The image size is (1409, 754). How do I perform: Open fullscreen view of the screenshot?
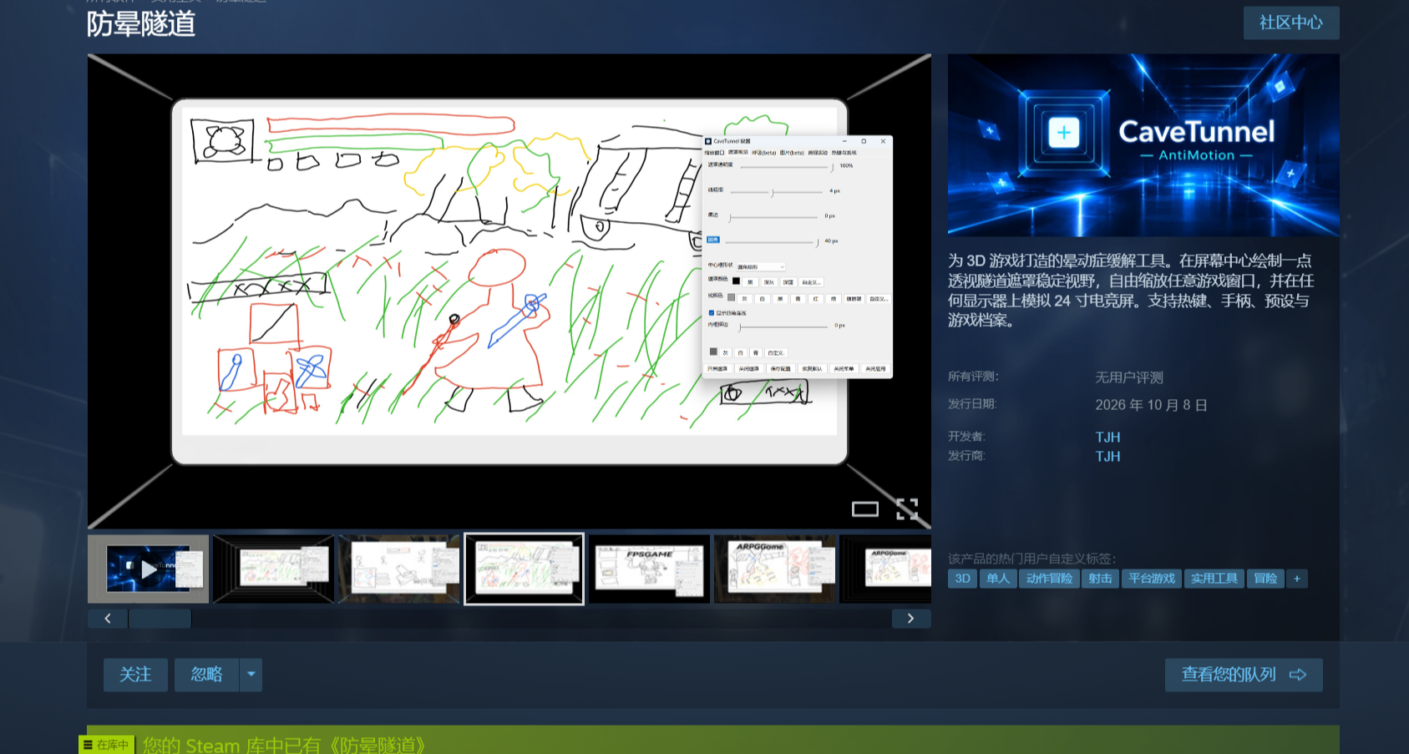click(907, 509)
